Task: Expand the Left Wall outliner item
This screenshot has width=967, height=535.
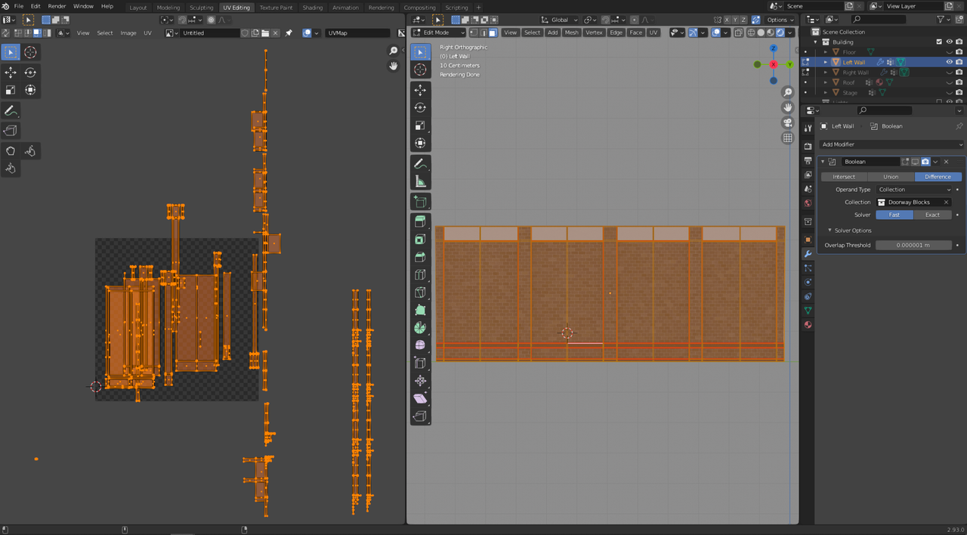Action: pos(825,62)
